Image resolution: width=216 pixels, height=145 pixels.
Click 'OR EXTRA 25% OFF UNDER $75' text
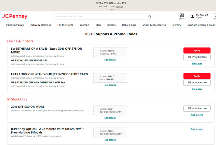(x=29, y=60)
